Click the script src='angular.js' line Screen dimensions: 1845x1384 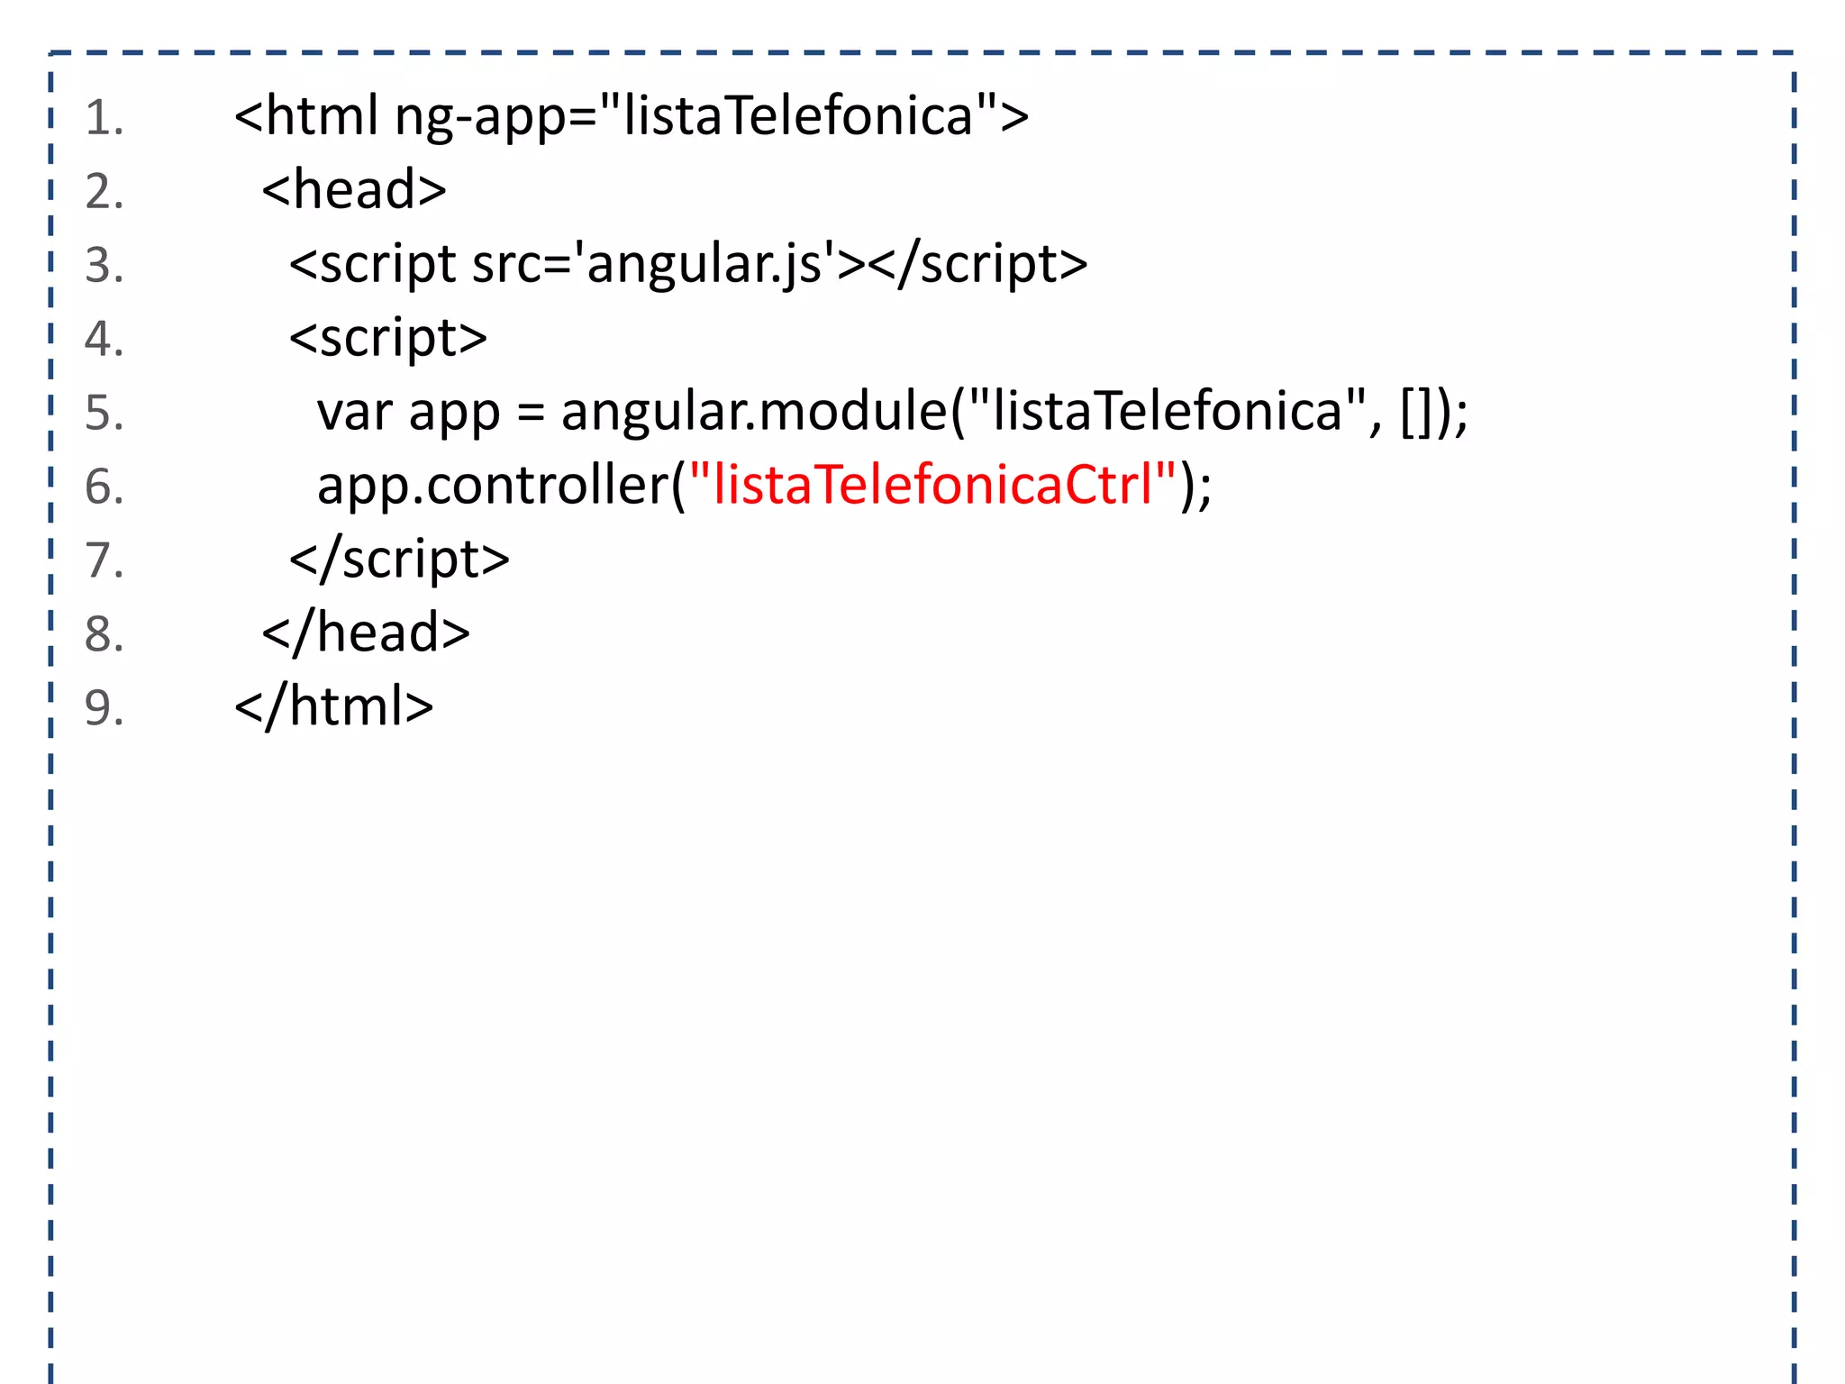click(688, 266)
